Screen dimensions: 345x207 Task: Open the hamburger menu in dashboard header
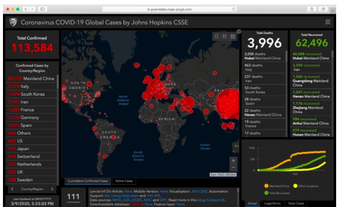coord(328,22)
